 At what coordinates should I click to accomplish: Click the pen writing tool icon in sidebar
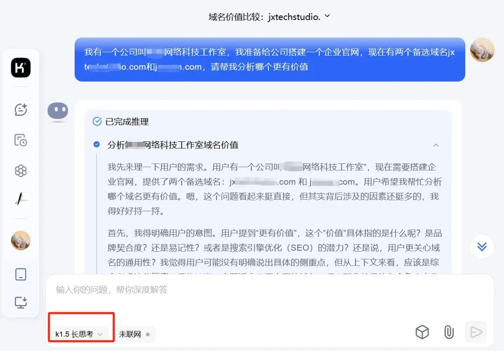coord(21,199)
